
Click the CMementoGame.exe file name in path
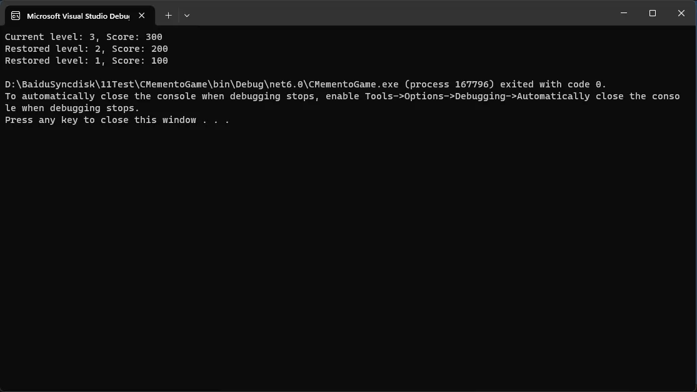[353, 84]
